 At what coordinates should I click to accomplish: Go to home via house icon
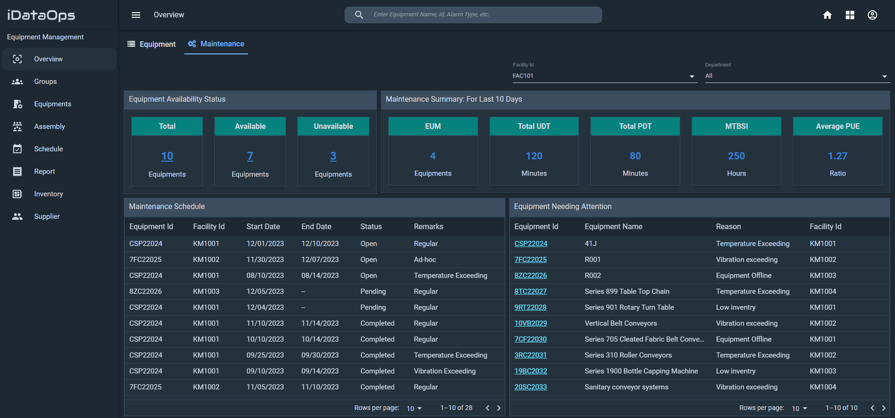click(827, 15)
